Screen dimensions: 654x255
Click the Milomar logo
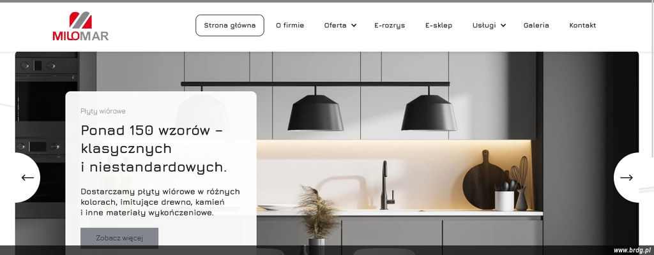80,26
